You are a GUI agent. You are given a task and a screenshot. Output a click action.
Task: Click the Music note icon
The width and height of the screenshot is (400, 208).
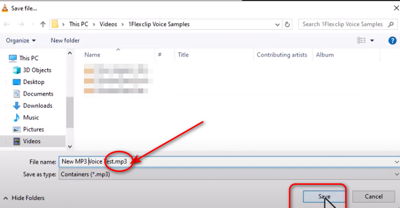click(17, 118)
